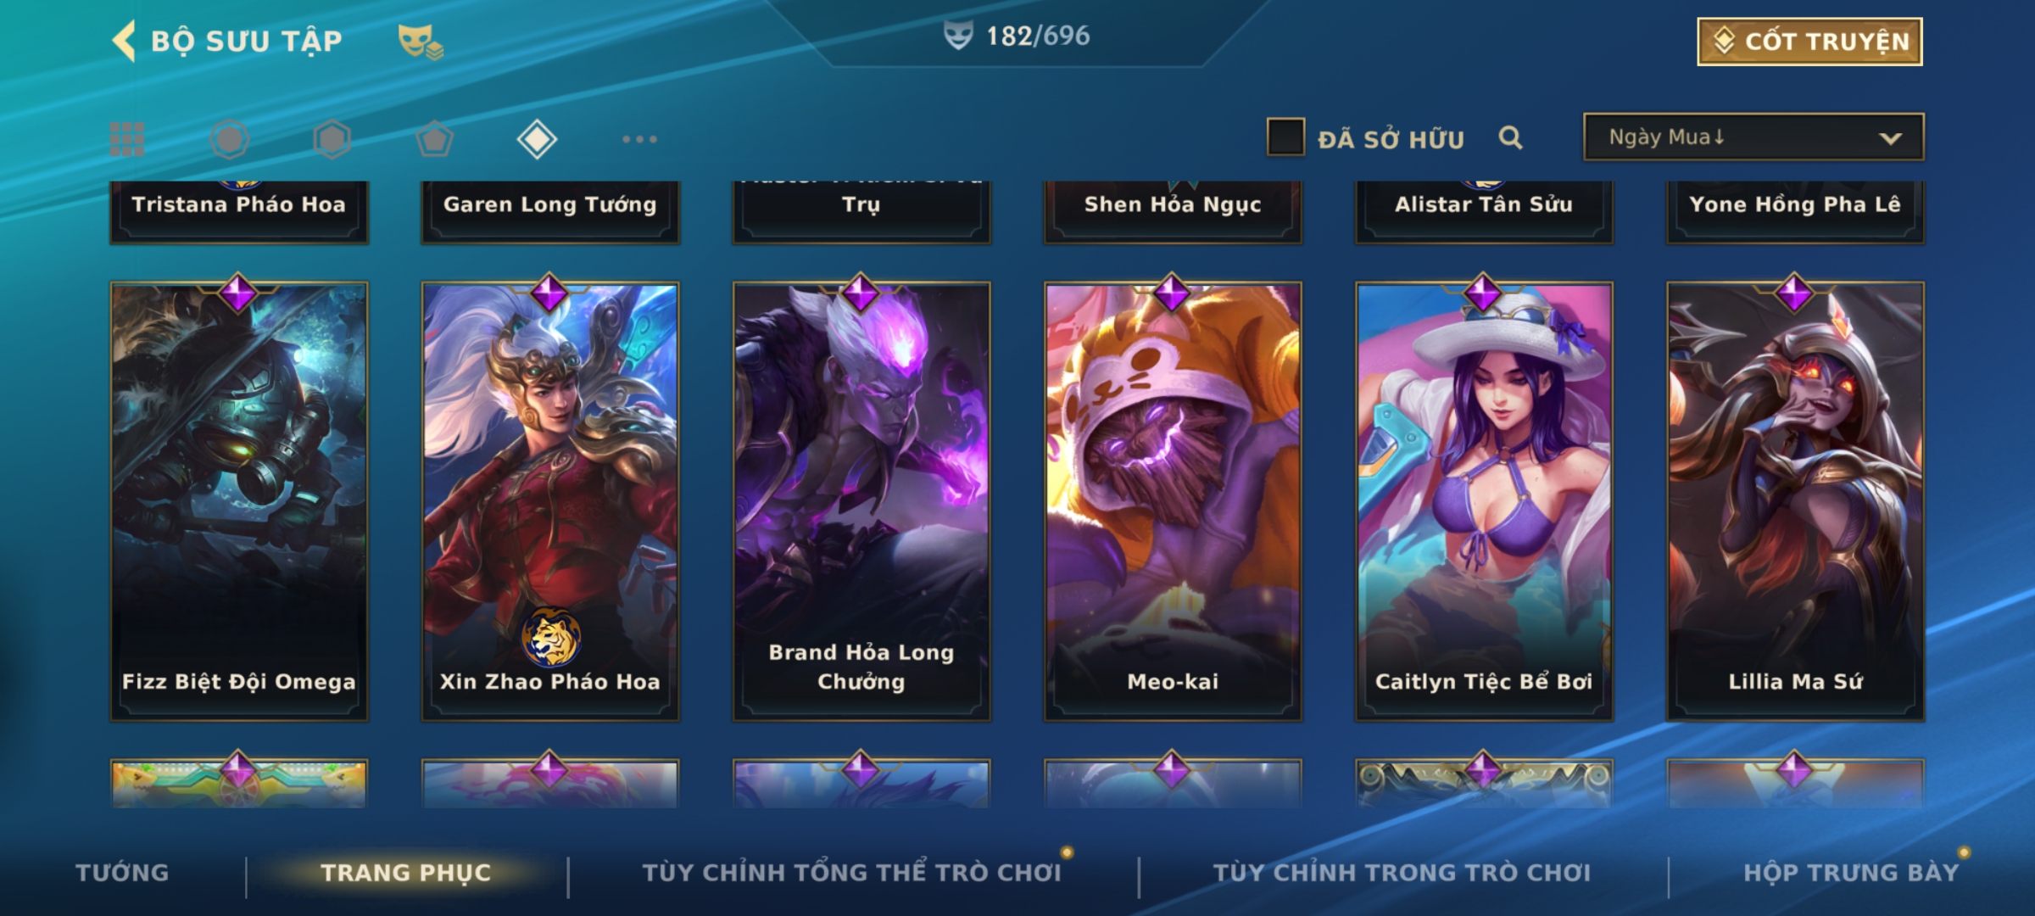2035x916 pixels.
Task: Open the Caitlyn Tiệc Bể Bơi skin card
Action: (1484, 501)
